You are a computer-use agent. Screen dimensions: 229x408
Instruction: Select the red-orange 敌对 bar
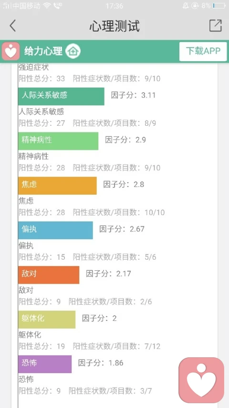click(49, 275)
